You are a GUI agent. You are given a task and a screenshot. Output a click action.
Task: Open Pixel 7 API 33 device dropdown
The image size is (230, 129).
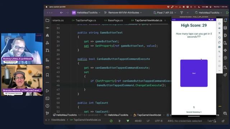tap(165, 13)
